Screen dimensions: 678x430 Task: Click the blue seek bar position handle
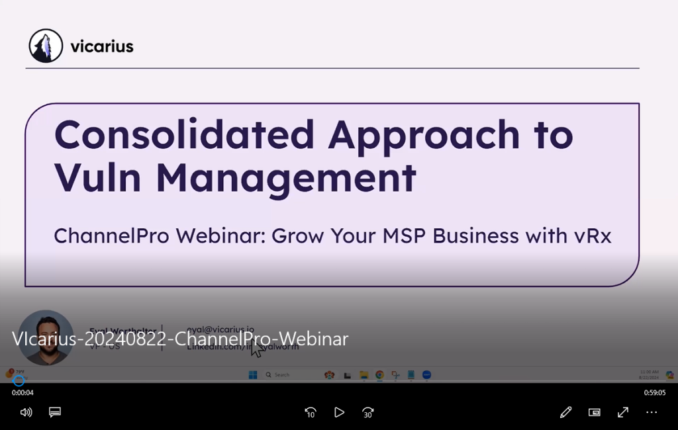[19, 380]
